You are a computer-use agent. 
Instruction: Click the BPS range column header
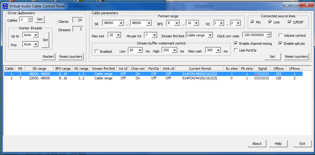(63, 69)
